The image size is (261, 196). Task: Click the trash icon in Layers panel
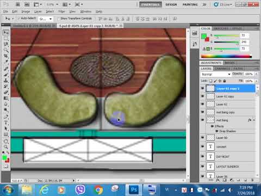(x=252, y=180)
